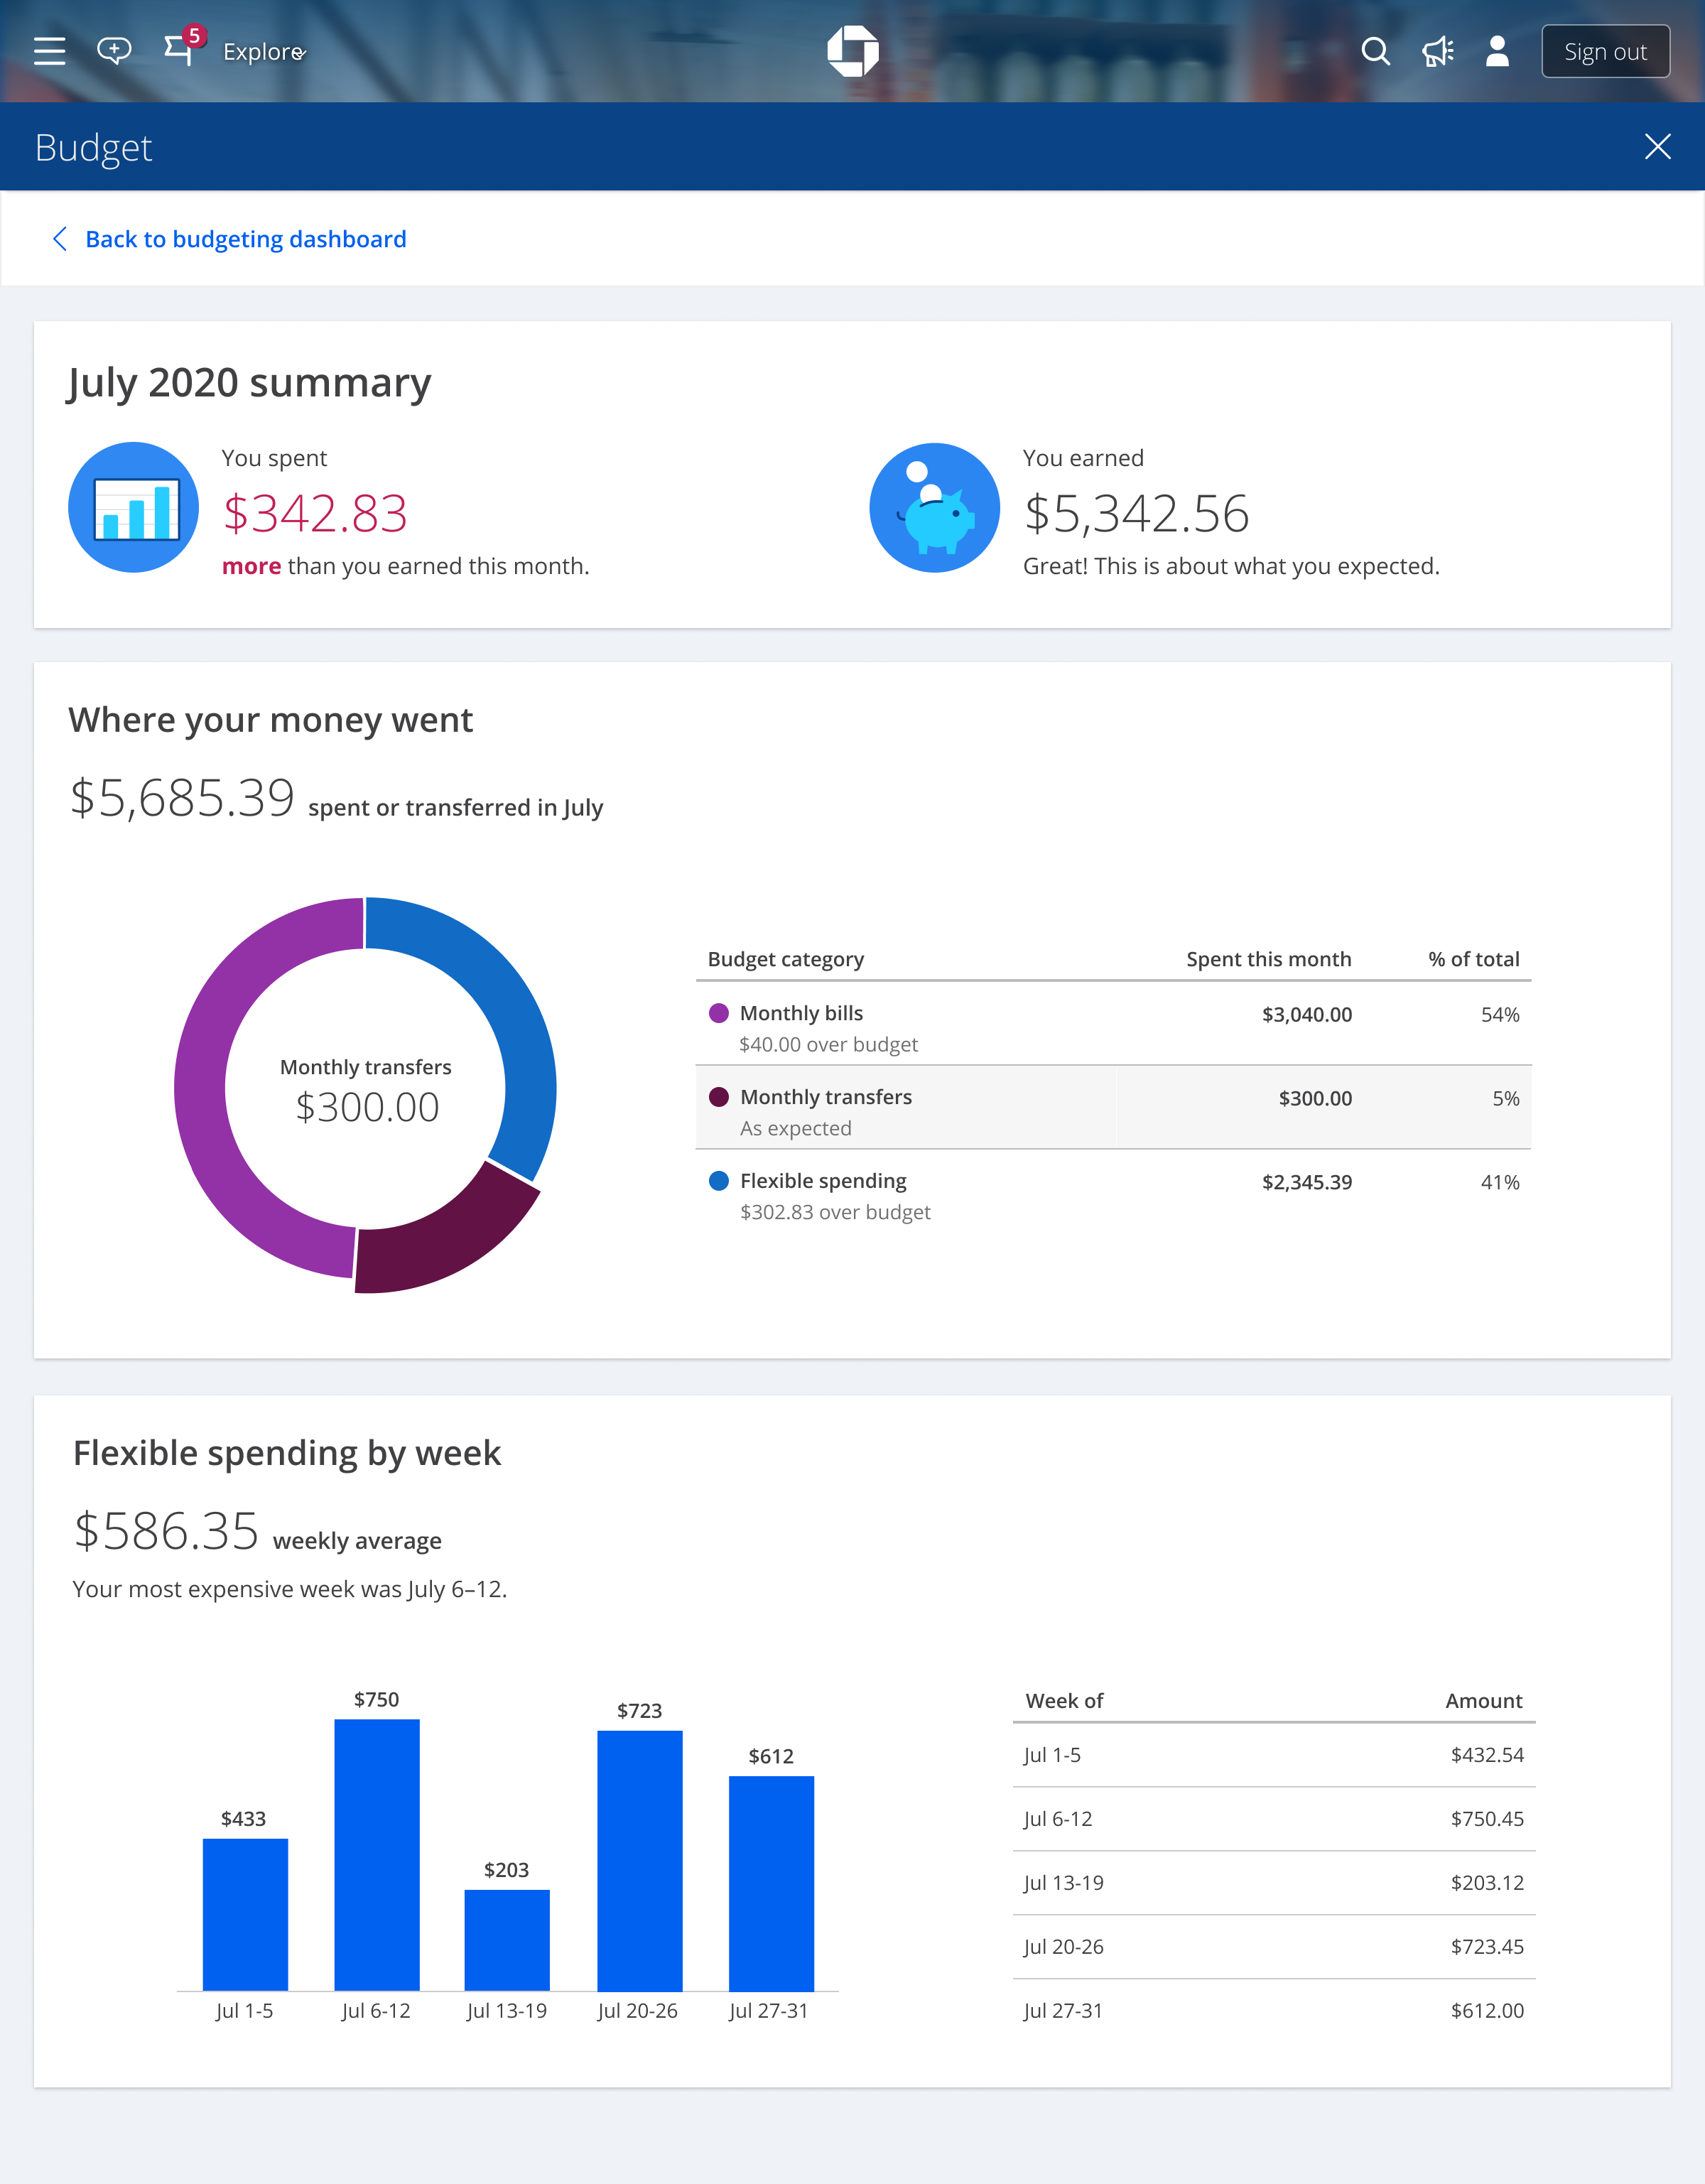Click the megaphone announcements icon
The height and width of the screenshot is (2184, 1705).
1437,51
